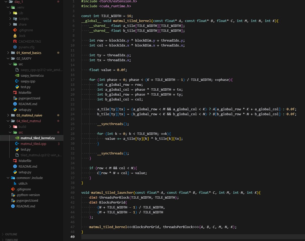Image resolution: width=305 pixels, height=241 pixels.
Task: Click the lock icon next to .lock
Action: [x=15, y=36]
